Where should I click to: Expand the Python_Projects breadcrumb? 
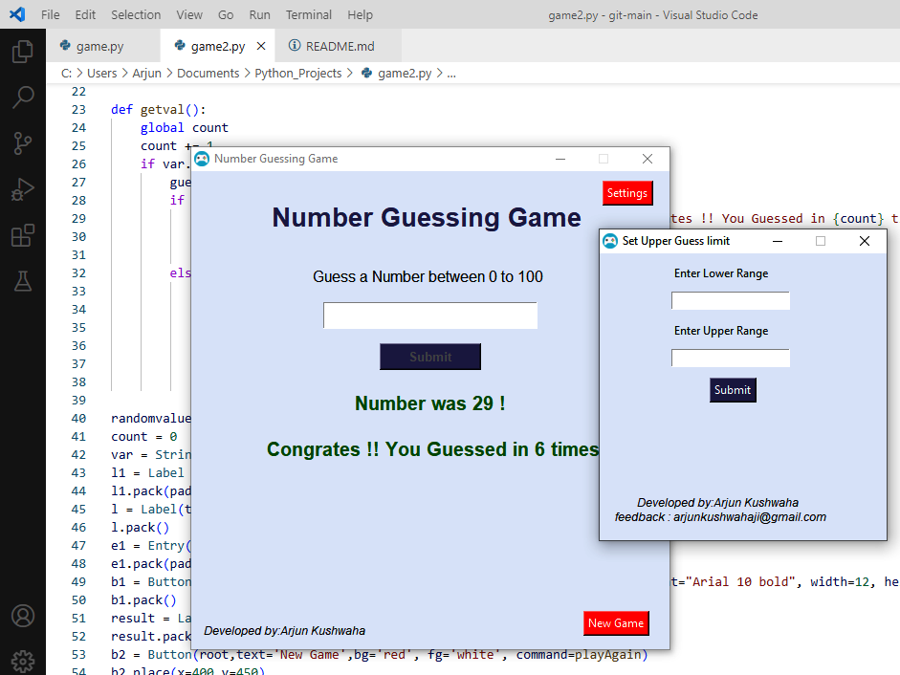click(x=297, y=73)
